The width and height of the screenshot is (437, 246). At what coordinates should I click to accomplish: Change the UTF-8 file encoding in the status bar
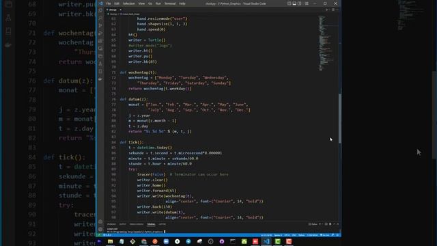coord(287,235)
